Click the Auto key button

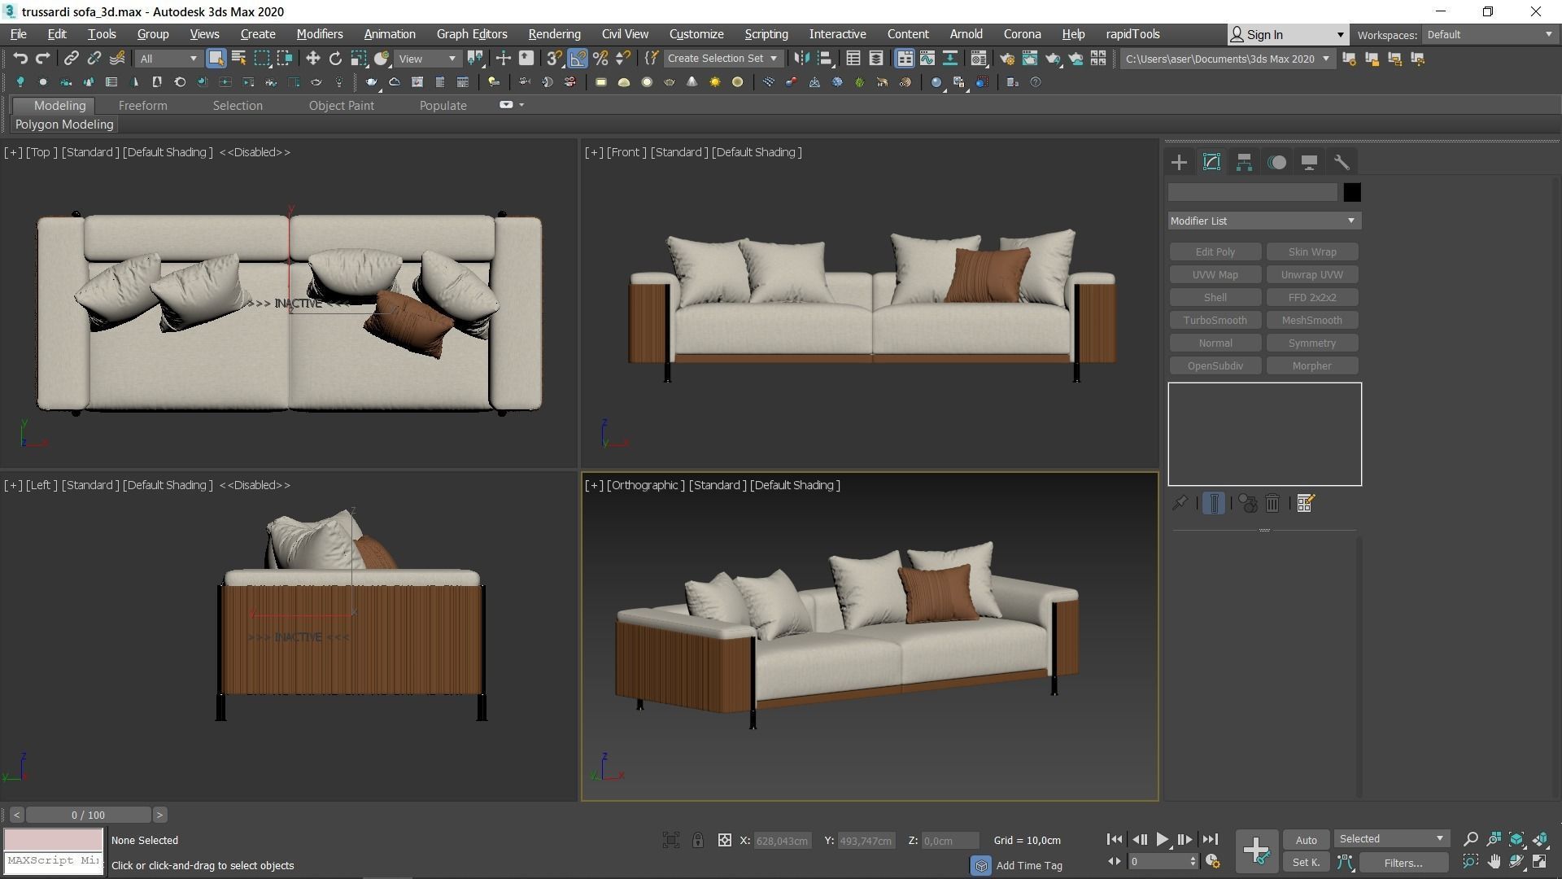[1306, 840]
